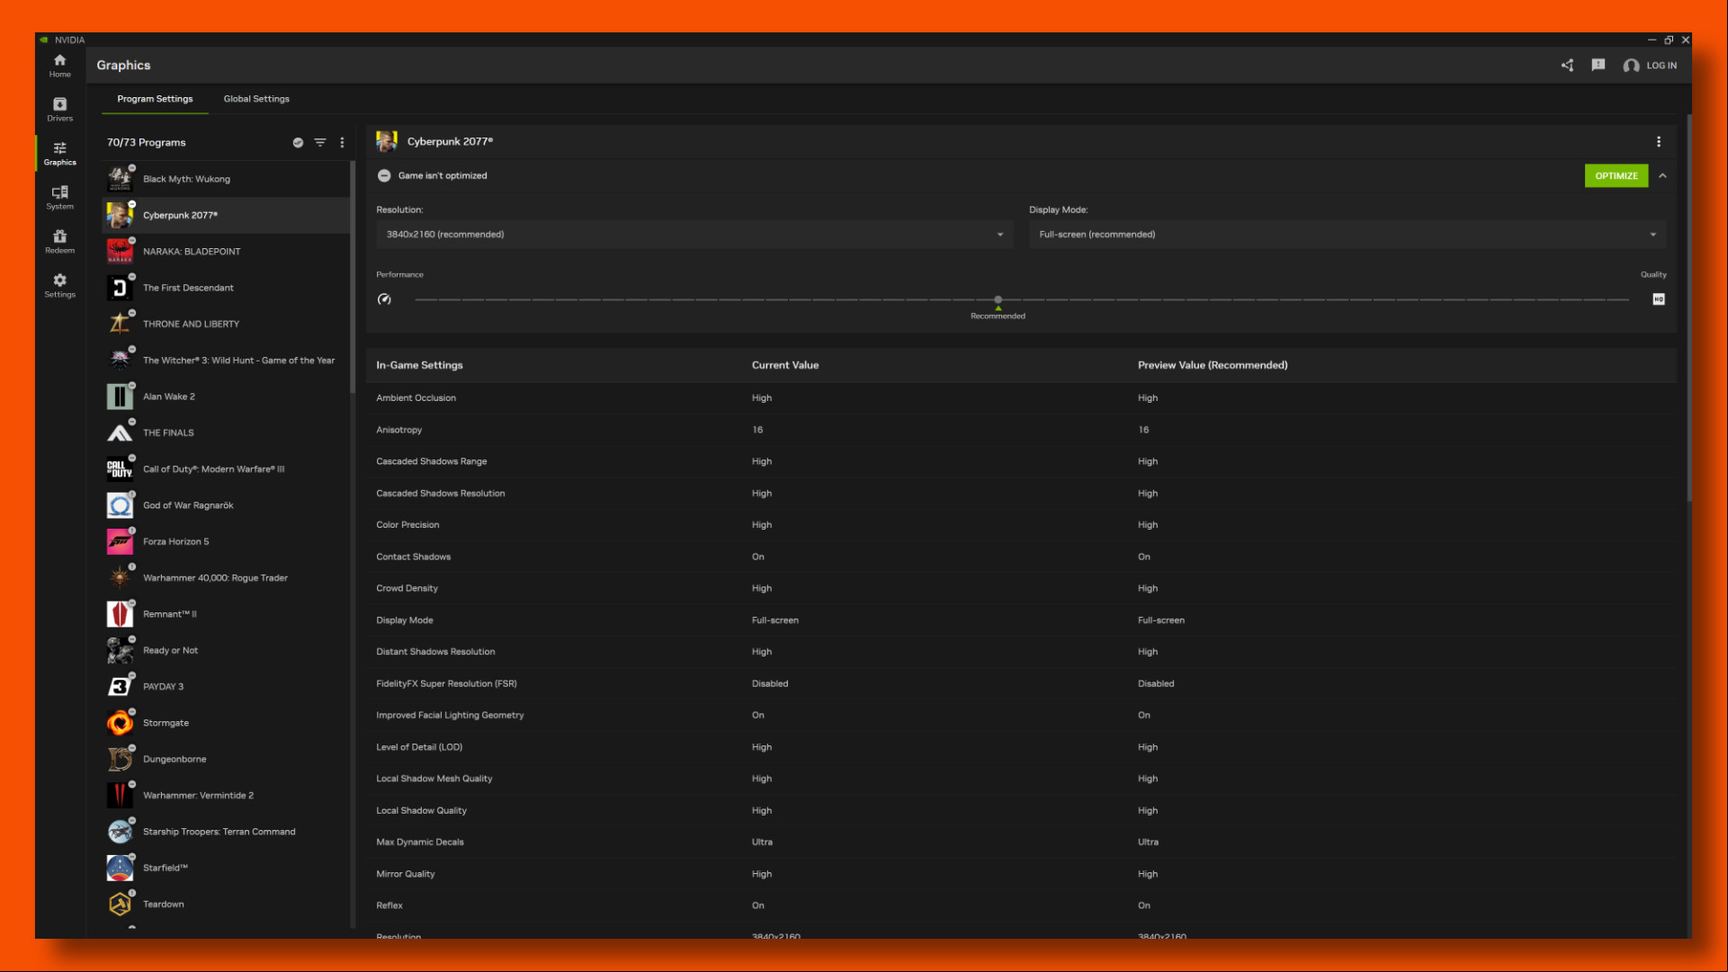Image resolution: width=1728 pixels, height=972 pixels.
Task: Open the Resolution dropdown
Action: click(x=694, y=235)
